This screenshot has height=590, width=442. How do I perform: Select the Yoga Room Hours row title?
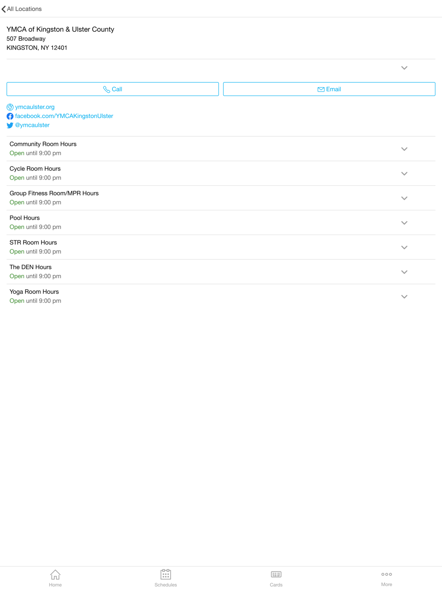(34, 292)
